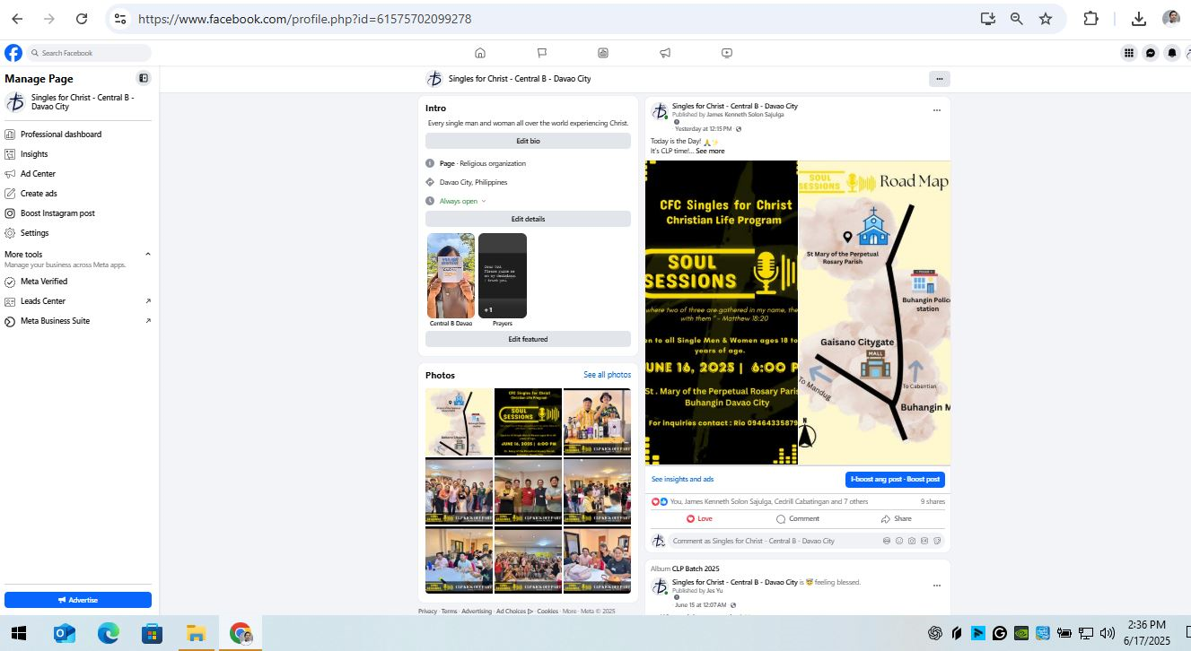The image size is (1191, 651).
Task: Open the Pages flag icon in top navigation
Action: click(x=542, y=53)
